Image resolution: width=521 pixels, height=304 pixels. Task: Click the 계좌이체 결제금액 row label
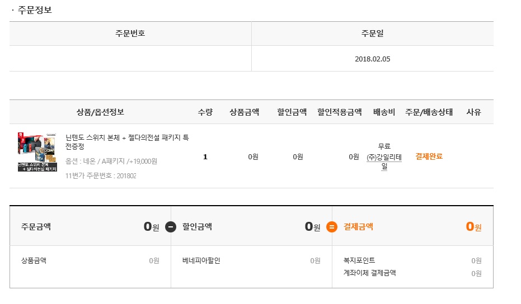pyautogui.click(x=369, y=273)
